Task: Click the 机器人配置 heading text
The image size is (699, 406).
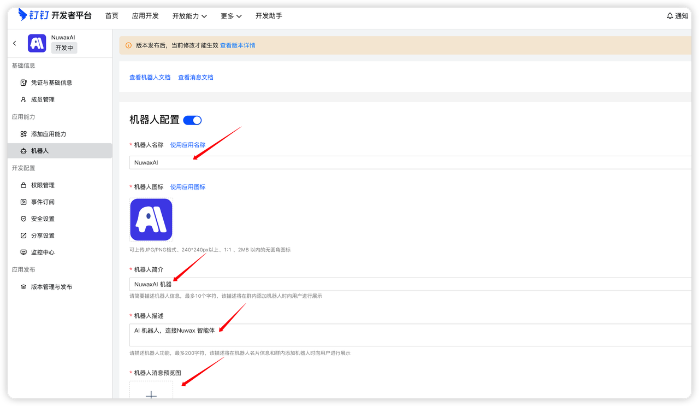Action: (154, 120)
